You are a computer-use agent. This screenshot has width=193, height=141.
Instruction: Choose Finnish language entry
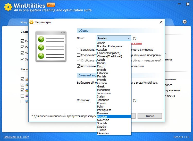114,76
